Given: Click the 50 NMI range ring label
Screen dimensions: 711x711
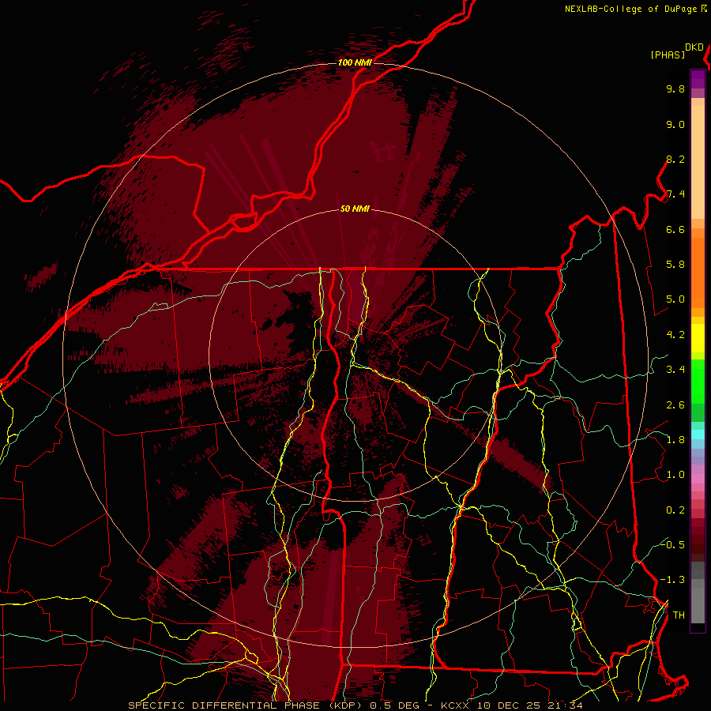Looking at the screenshot, I should click(x=355, y=209).
